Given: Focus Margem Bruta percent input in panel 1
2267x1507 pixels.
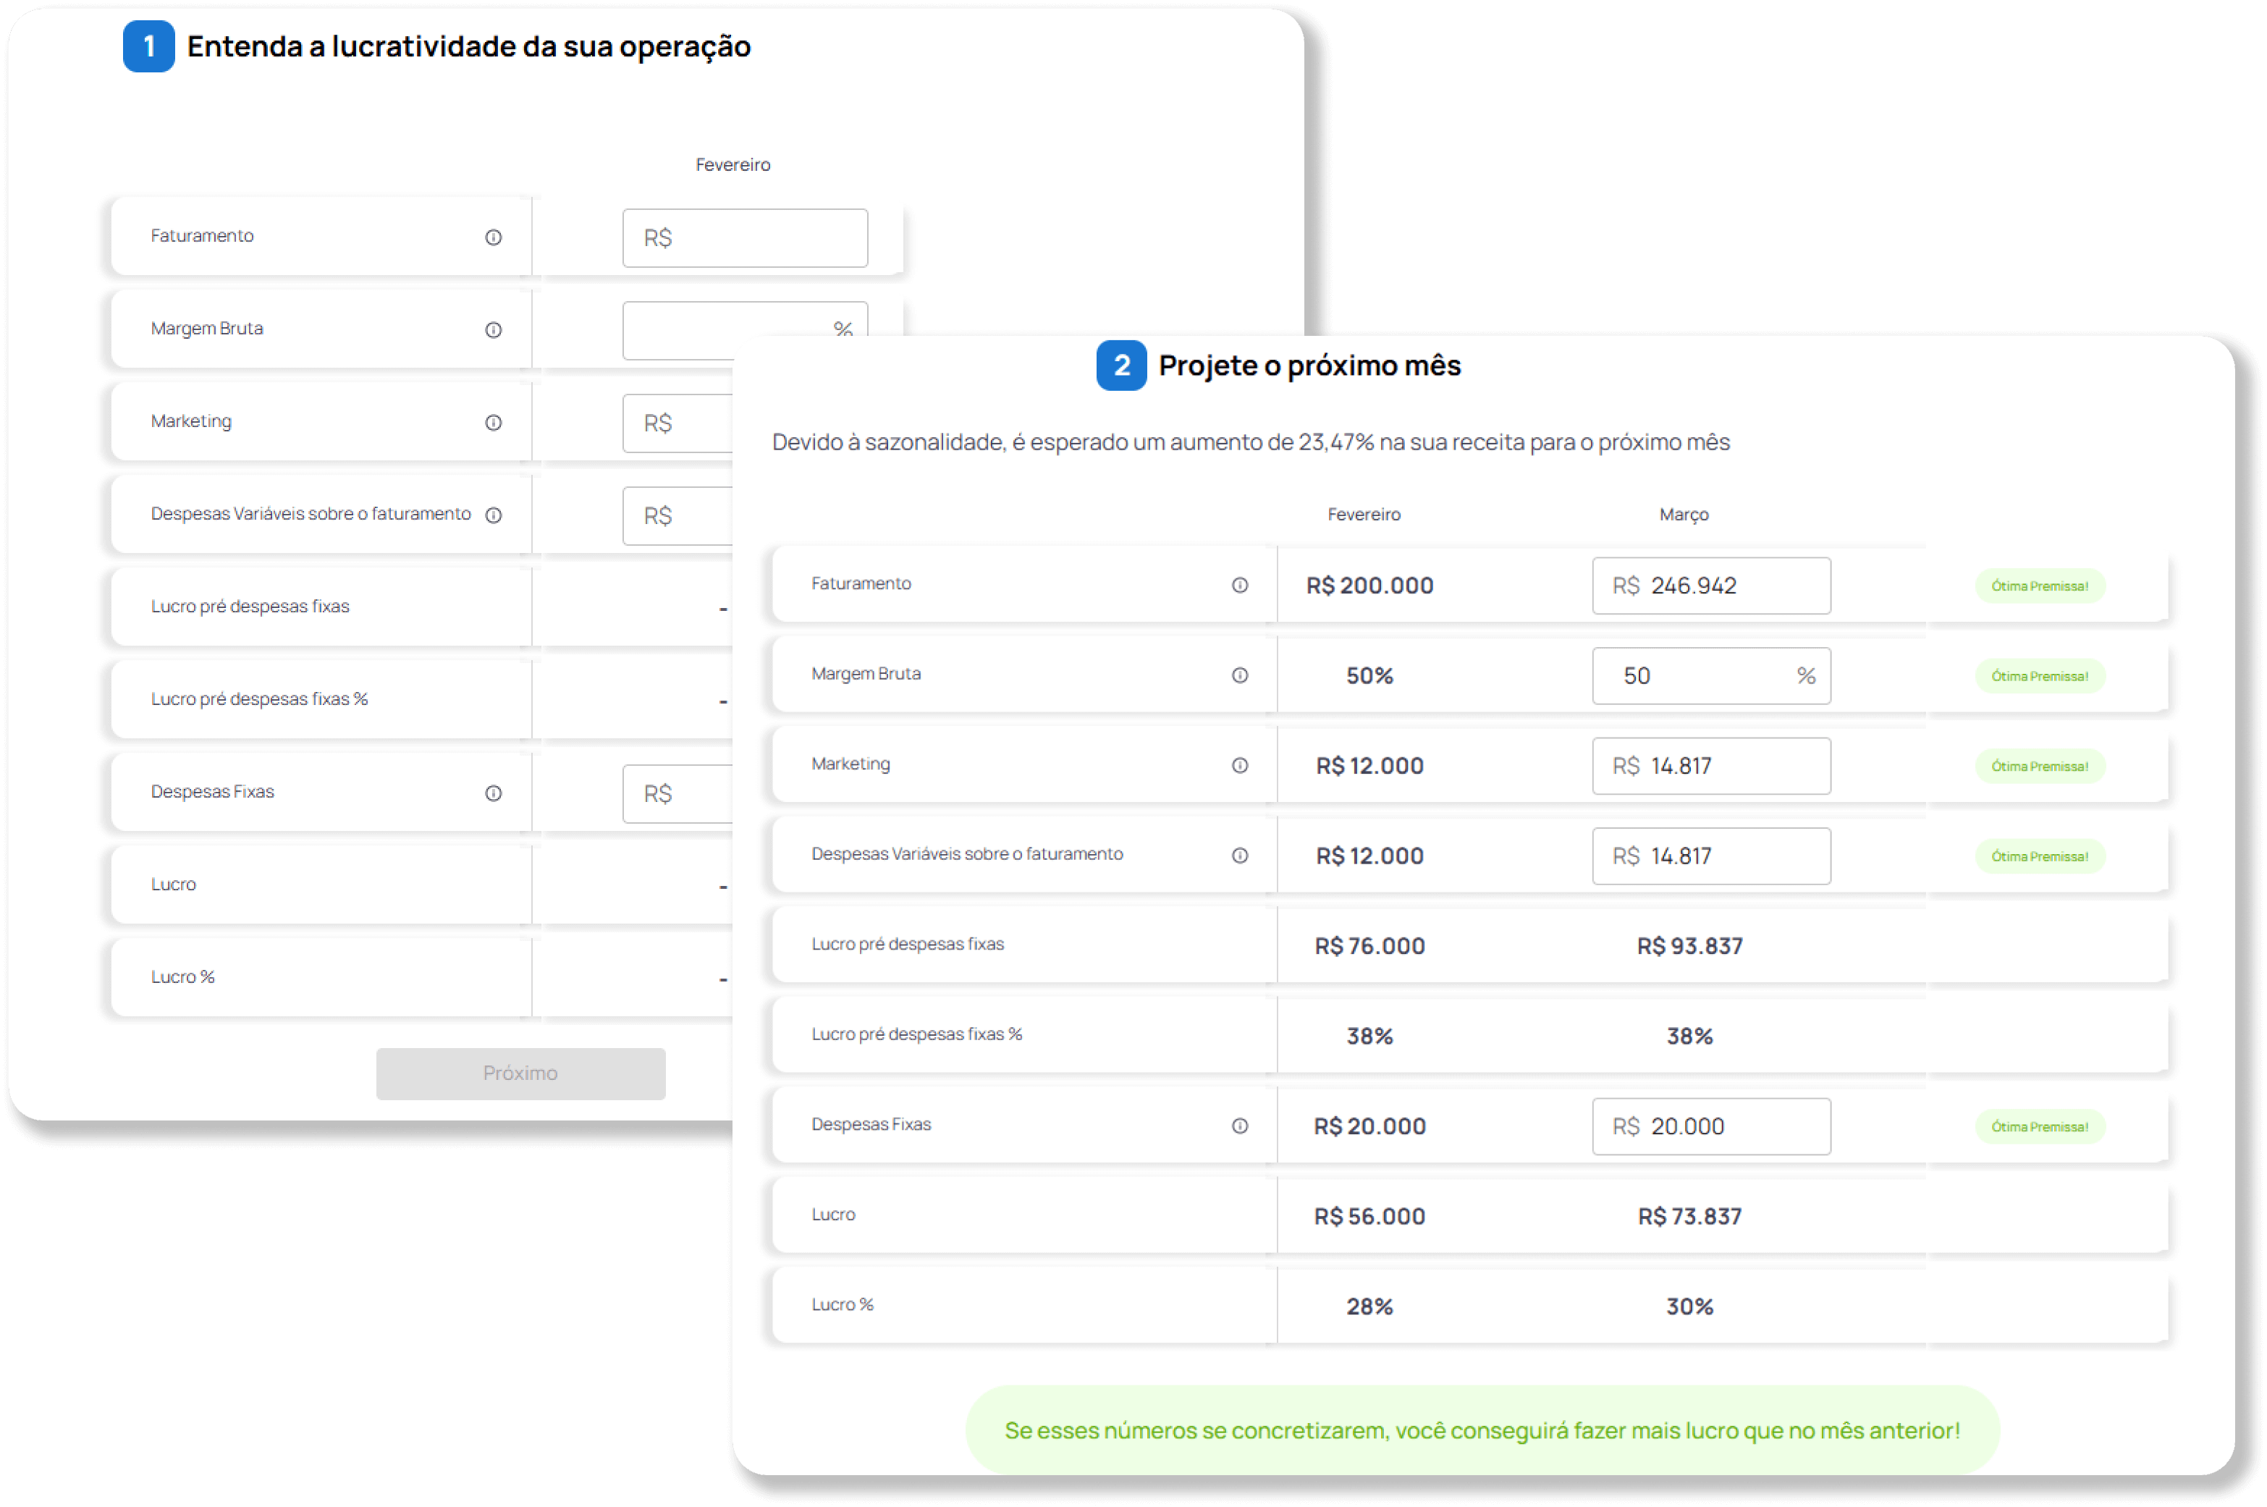Looking at the screenshot, I should coord(745,329).
